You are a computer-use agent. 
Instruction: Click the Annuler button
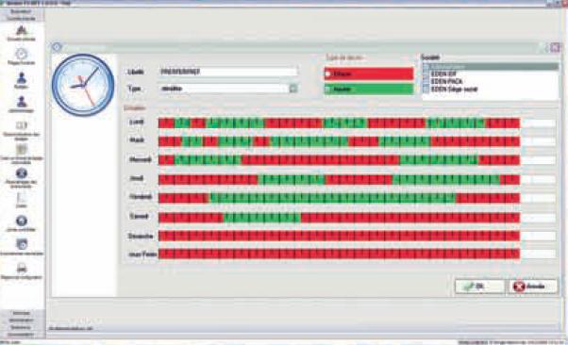(533, 287)
